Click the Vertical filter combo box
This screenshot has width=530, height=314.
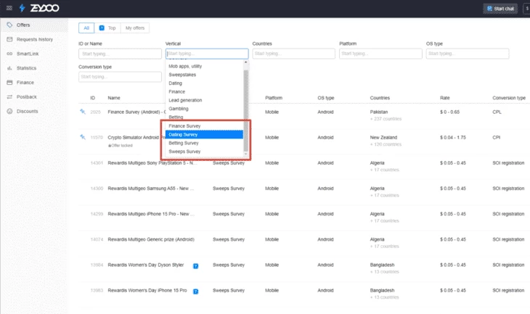207,54
